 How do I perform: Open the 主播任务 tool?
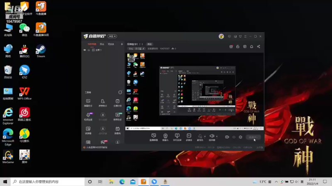tap(117, 103)
